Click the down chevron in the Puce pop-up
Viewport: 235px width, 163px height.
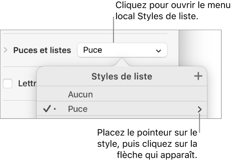(158, 51)
